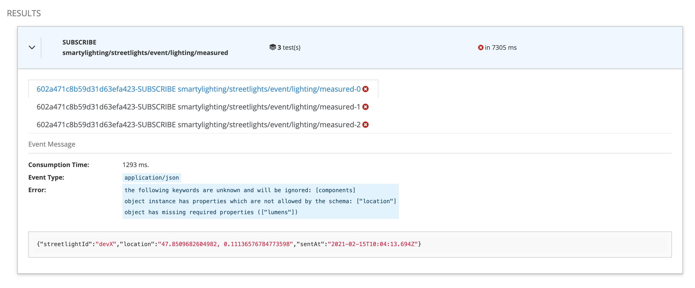Click the Consumption Time value "1293 ms"
695x288 pixels.
click(x=136, y=164)
